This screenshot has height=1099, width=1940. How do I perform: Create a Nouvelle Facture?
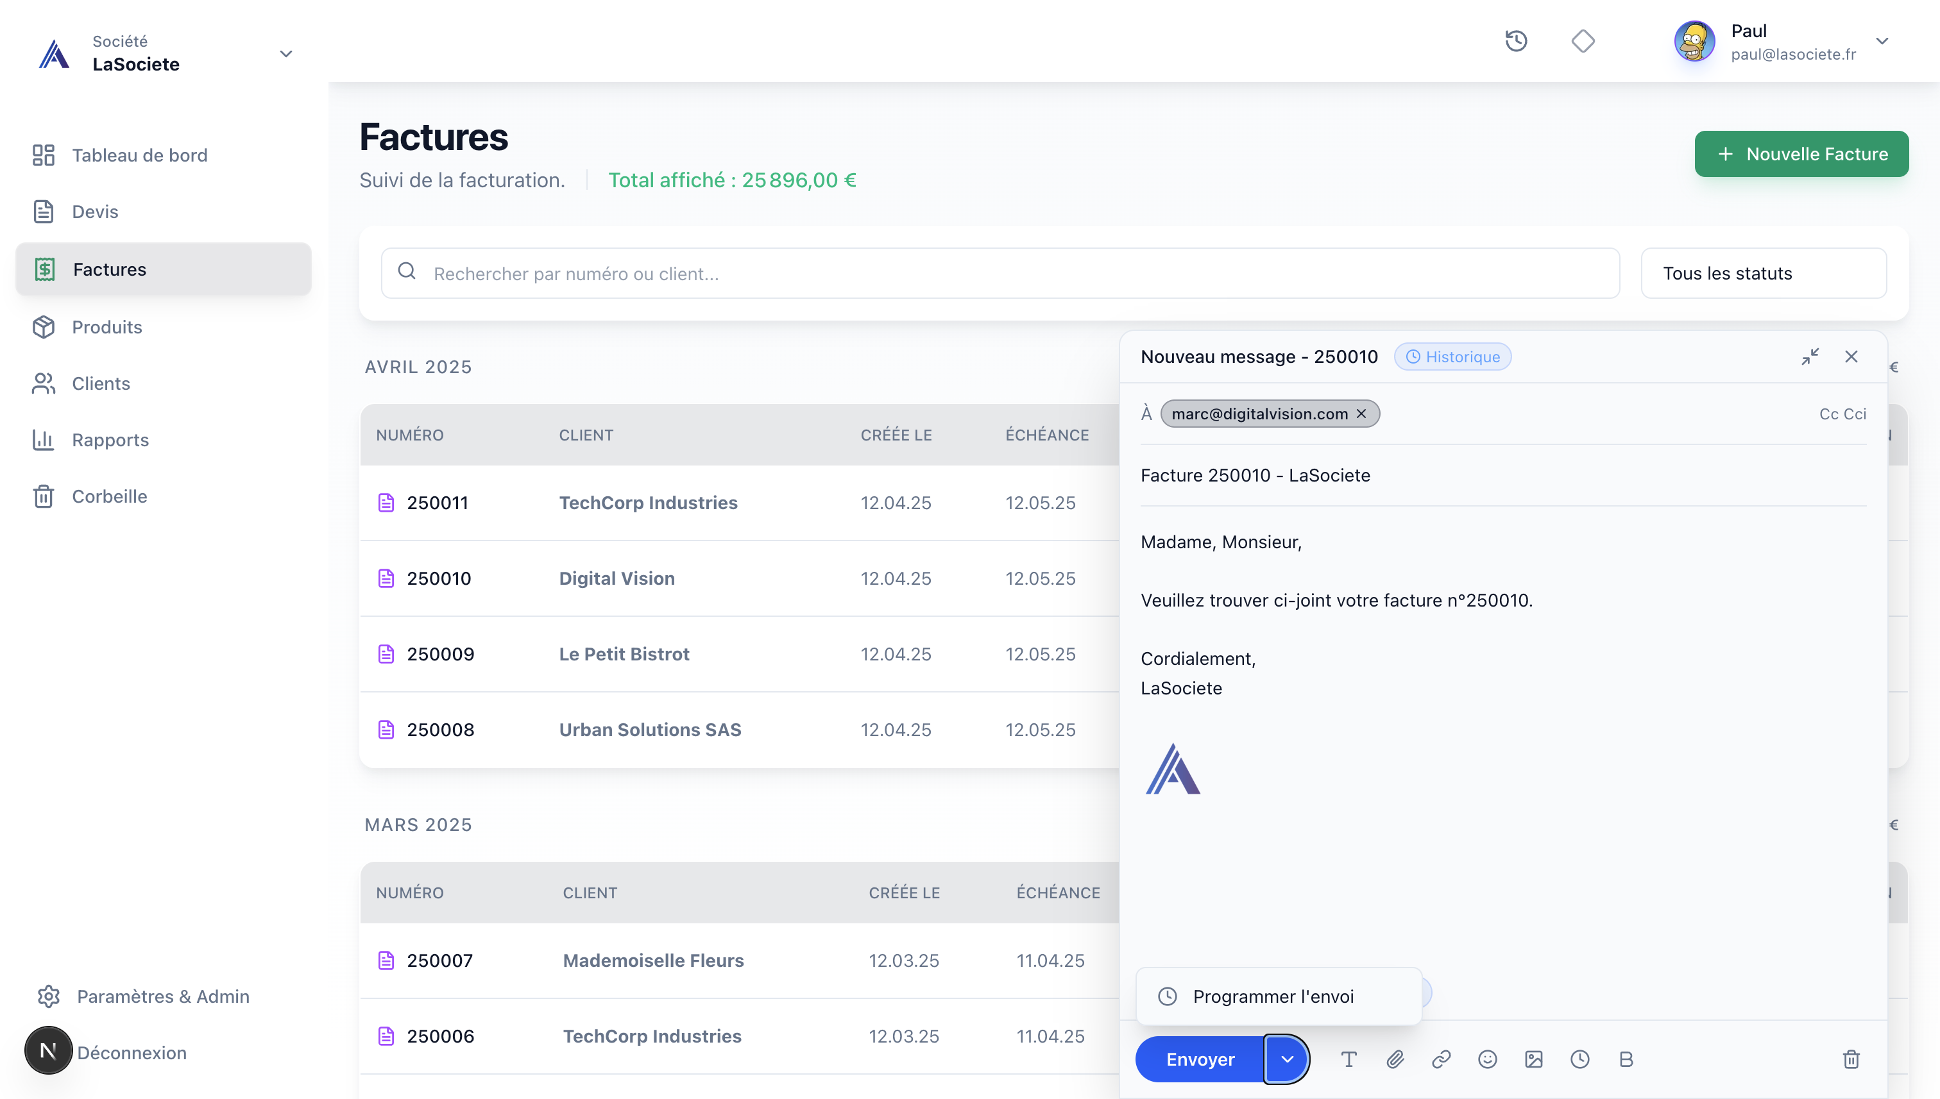(1802, 153)
